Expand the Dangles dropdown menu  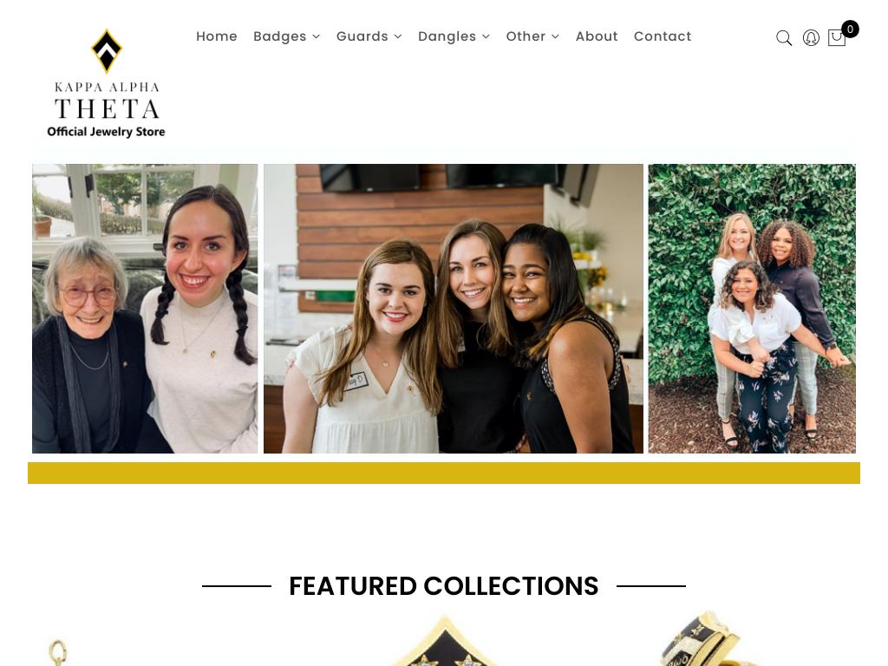pyautogui.click(x=454, y=36)
